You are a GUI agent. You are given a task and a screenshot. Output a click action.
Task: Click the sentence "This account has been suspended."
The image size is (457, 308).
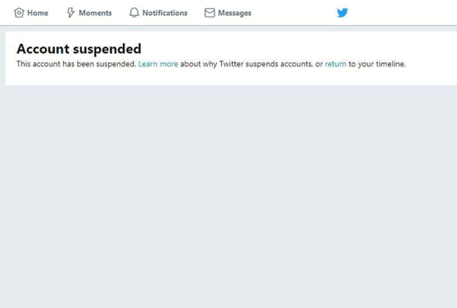76,64
